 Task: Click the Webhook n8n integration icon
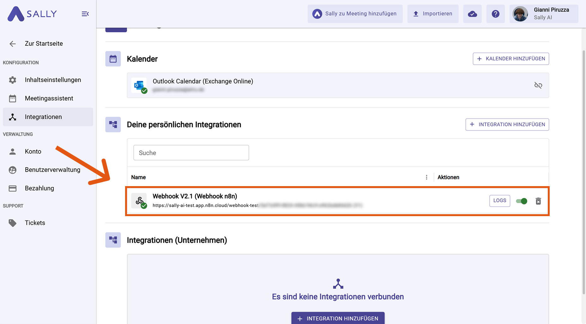tap(139, 201)
